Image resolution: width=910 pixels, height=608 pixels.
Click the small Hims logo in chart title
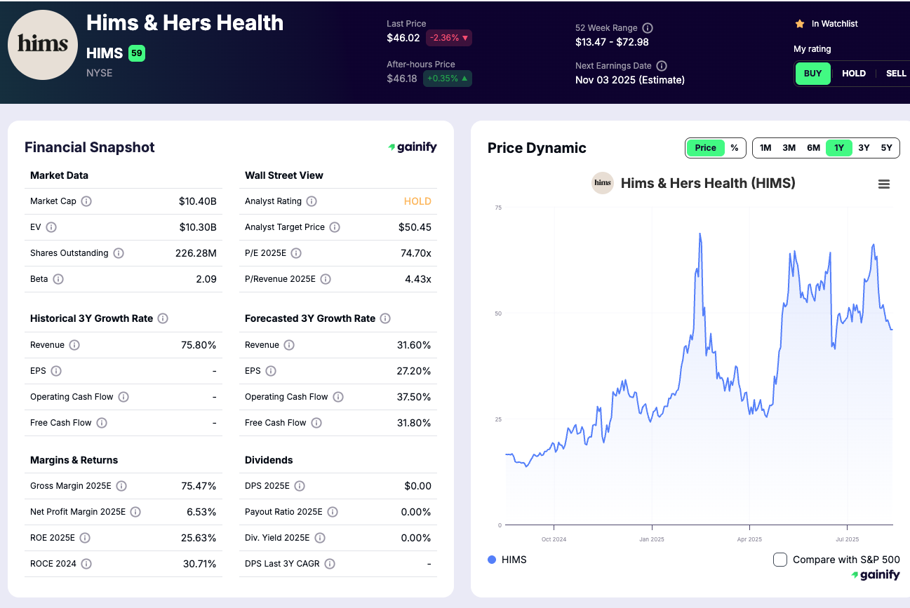(x=603, y=183)
